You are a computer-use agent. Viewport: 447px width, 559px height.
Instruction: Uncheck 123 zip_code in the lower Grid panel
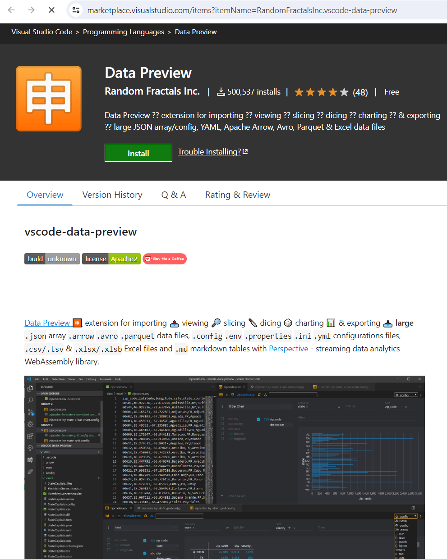pos(145,541)
